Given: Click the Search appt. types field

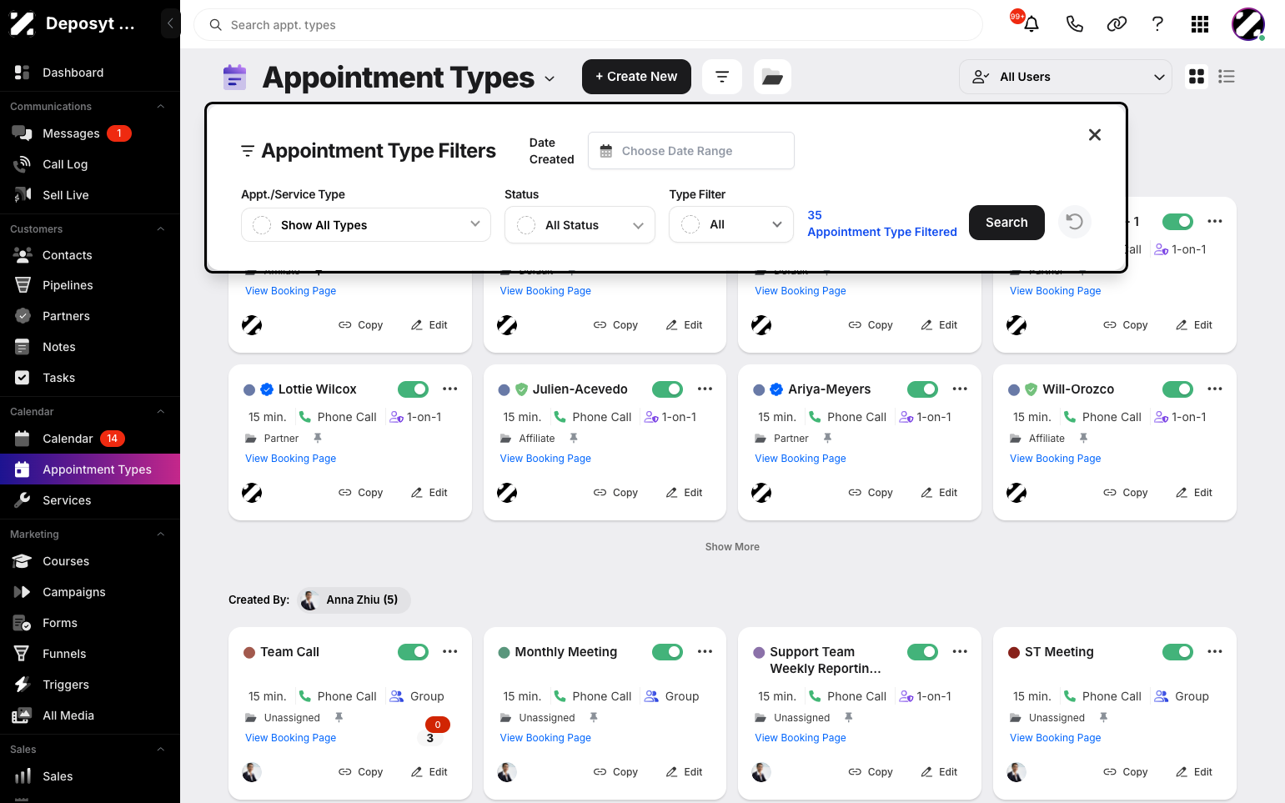Looking at the screenshot, I should [x=588, y=25].
